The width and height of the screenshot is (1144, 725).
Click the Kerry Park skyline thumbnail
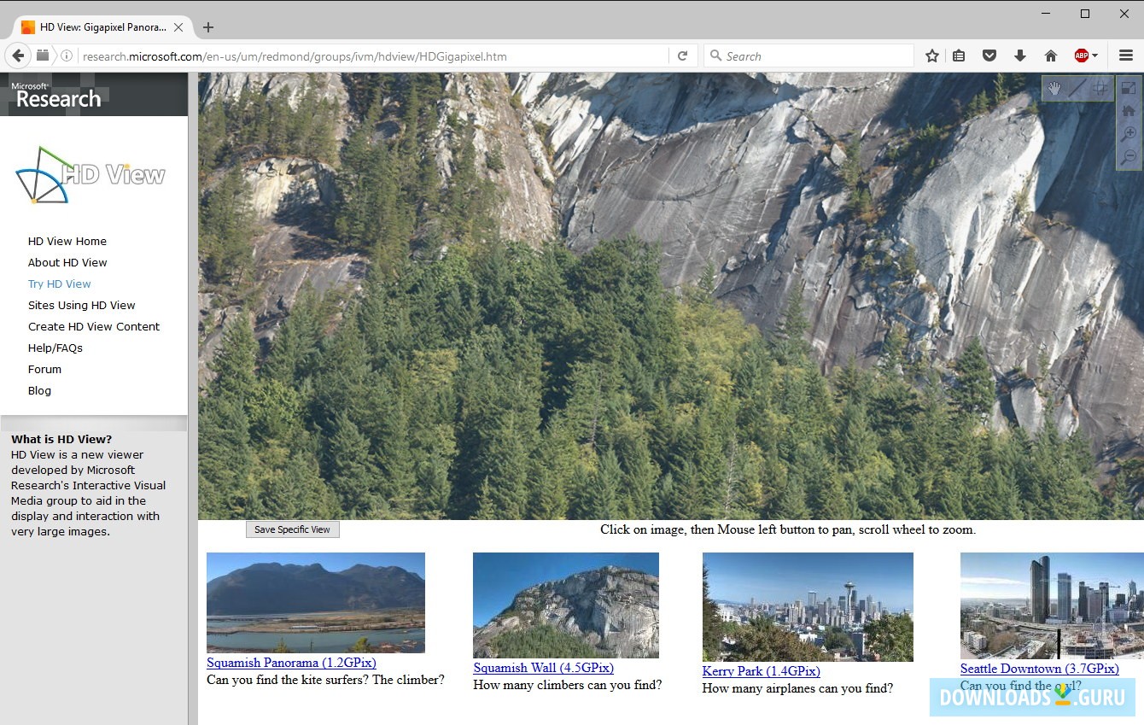808,607
